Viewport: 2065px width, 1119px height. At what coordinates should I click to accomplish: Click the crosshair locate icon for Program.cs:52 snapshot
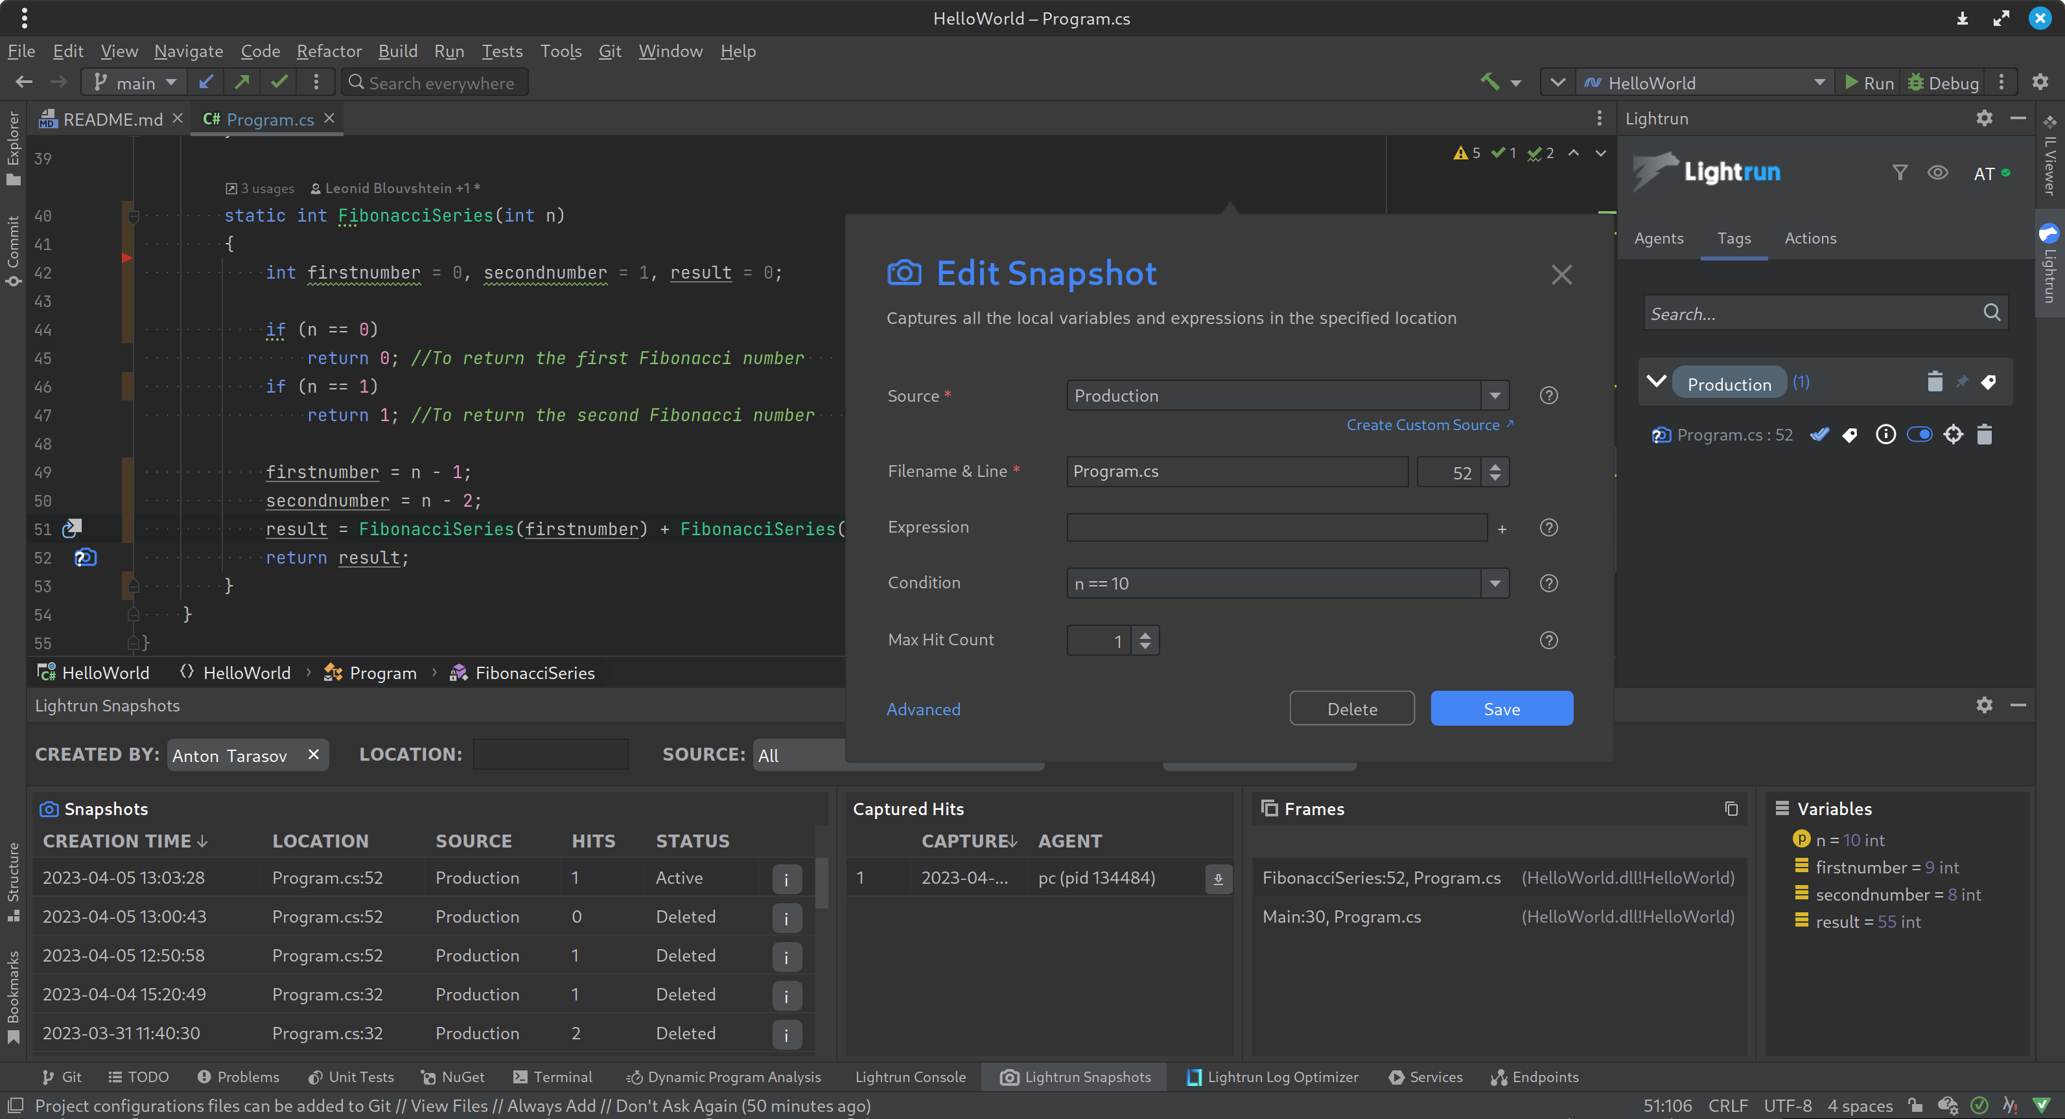1953,435
